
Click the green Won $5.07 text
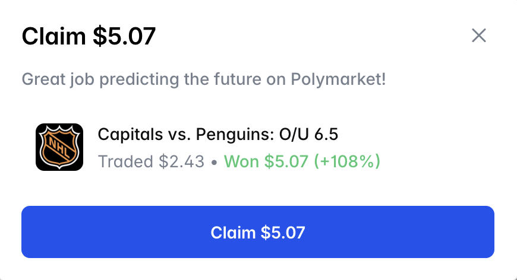267,161
